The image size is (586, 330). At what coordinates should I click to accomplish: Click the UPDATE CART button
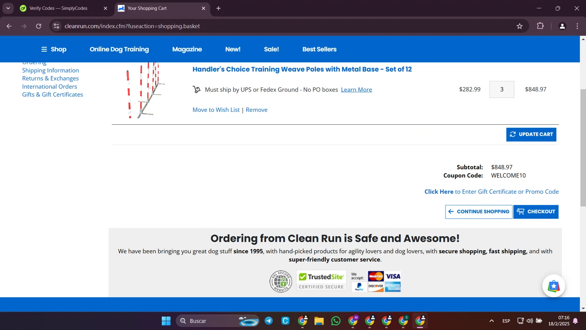click(x=531, y=135)
